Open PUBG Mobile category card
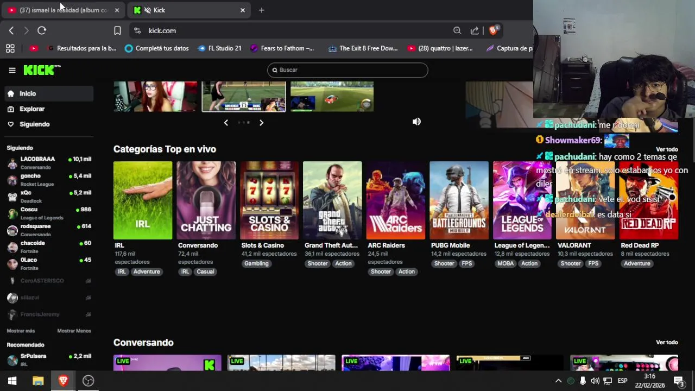695x391 pixels. click(459, 200)
